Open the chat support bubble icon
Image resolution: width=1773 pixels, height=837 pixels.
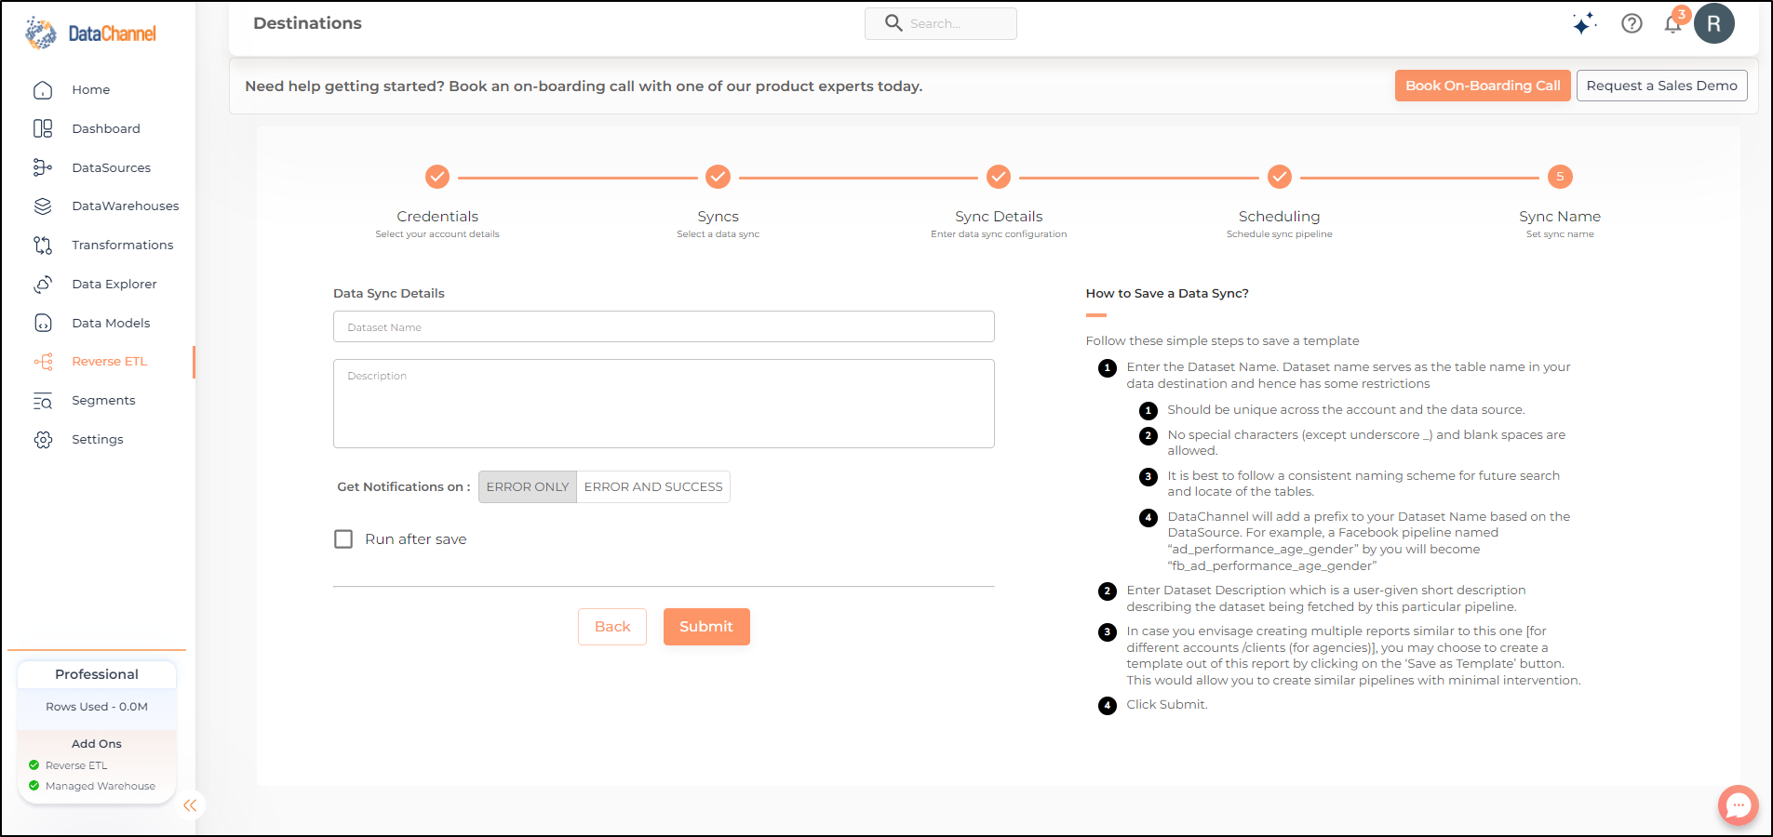click(x=1738, y=805)
